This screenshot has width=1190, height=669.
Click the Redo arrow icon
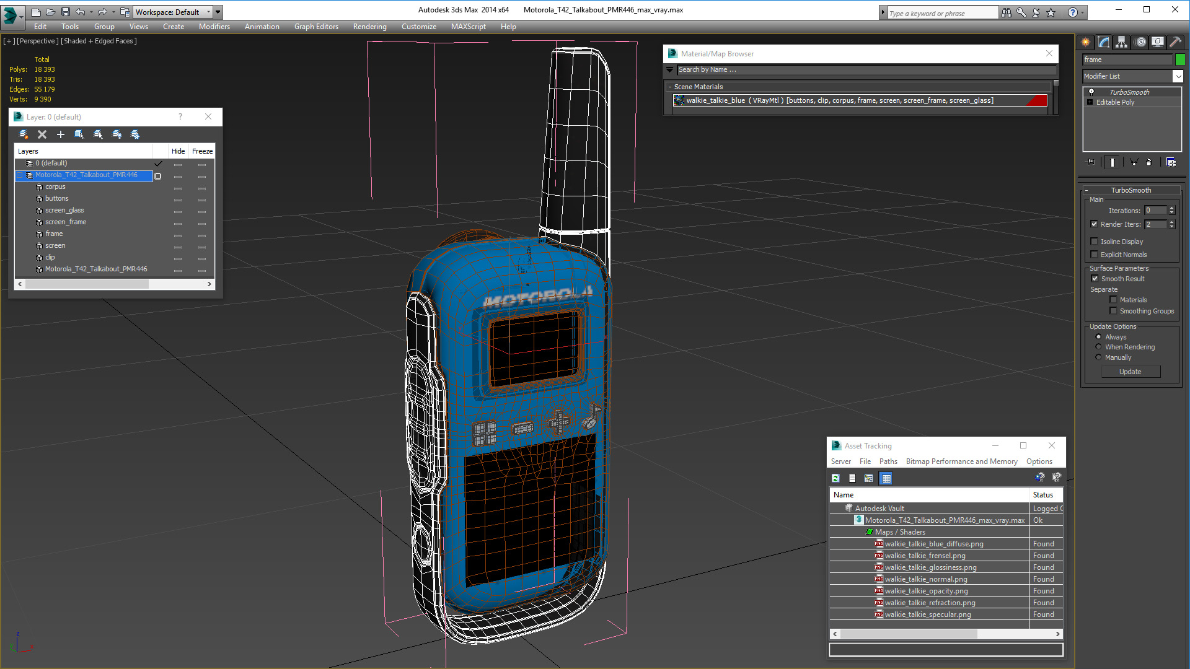coord(102,12)
